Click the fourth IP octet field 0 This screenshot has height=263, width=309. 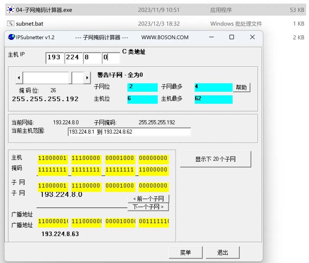[x=111, y=58]
